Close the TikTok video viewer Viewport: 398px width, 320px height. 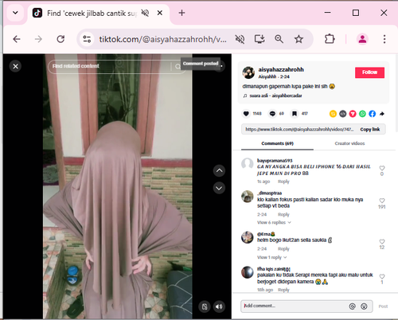coord(15,66)
